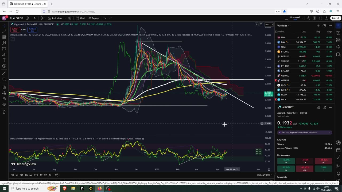
Task: Select the Text annotation tool
Action: [4, 60]
